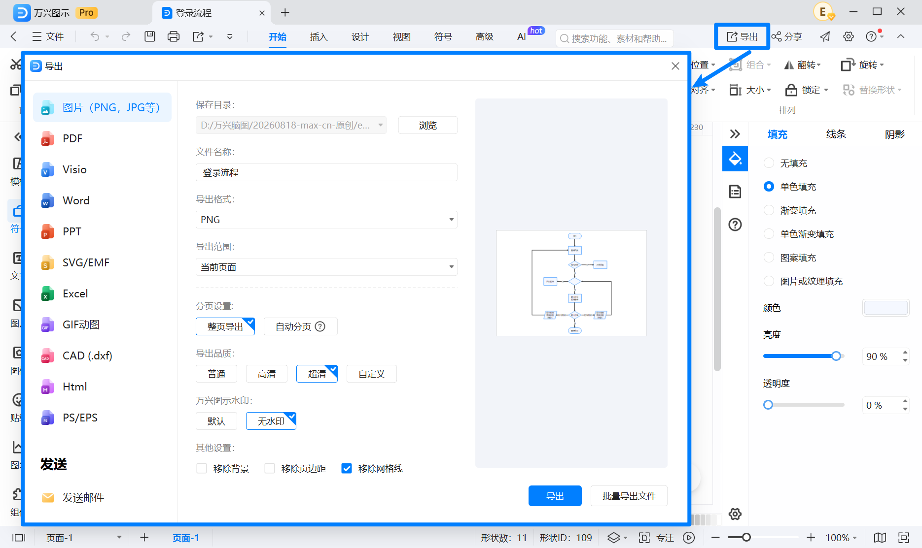922x548 pixels.
Task: Select the 图案填充 radio option
Action: 769,257
